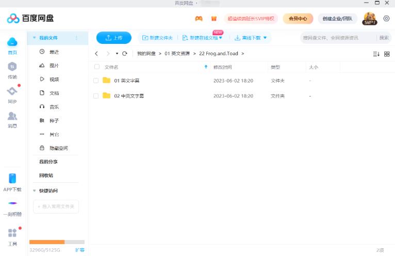Screen dimensions: 395x256
Task: Expand the breadcrumb arrow after 22 Frog.and.Toad
Action: pyautogui.click(x=242, y=54)
